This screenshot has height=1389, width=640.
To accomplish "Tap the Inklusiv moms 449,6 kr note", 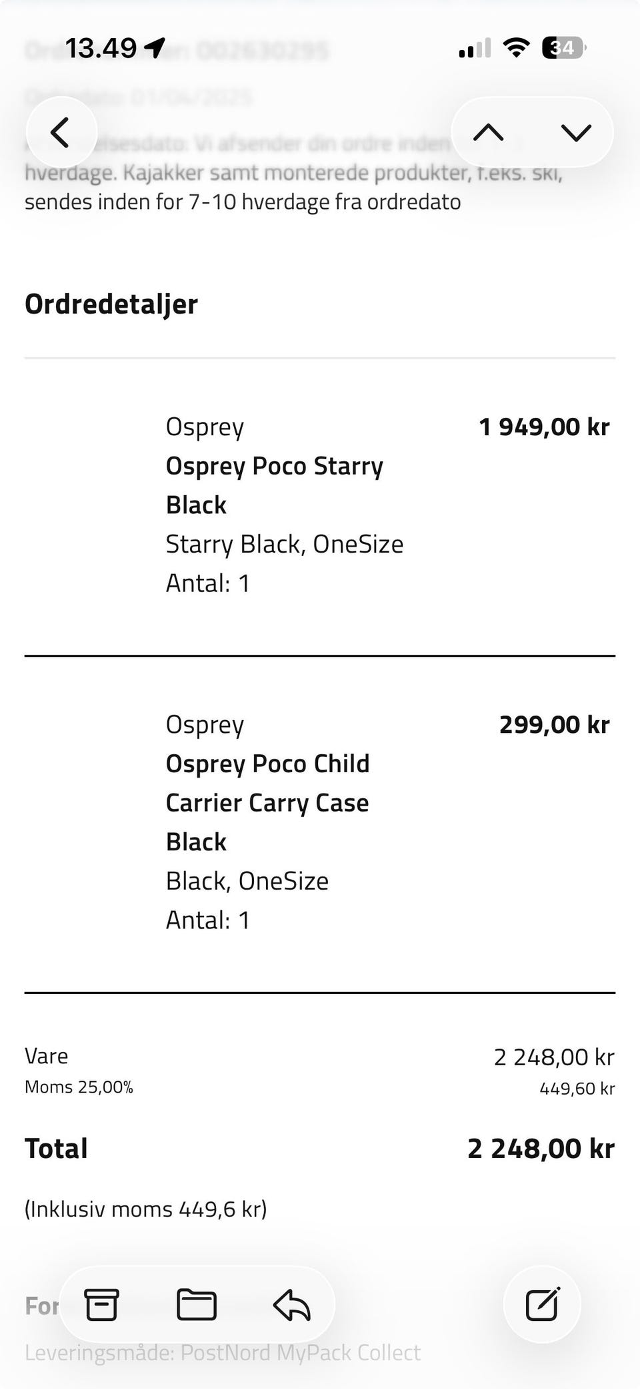I will 146,1209.
